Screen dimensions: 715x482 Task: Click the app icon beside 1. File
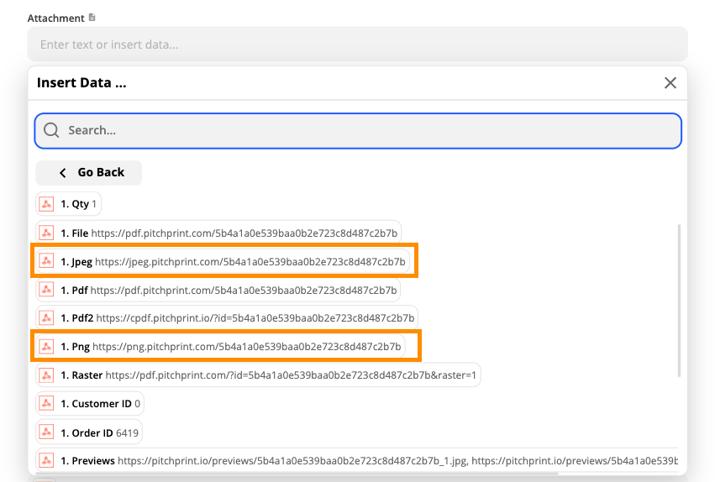(x=46, y=233)
